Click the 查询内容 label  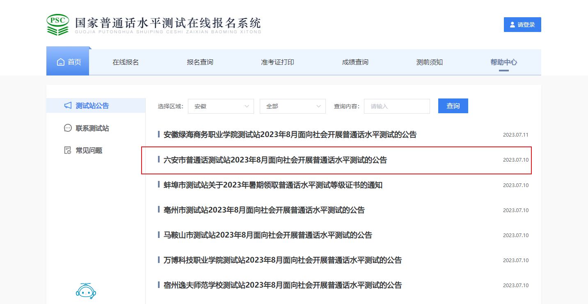click(347, 106)
